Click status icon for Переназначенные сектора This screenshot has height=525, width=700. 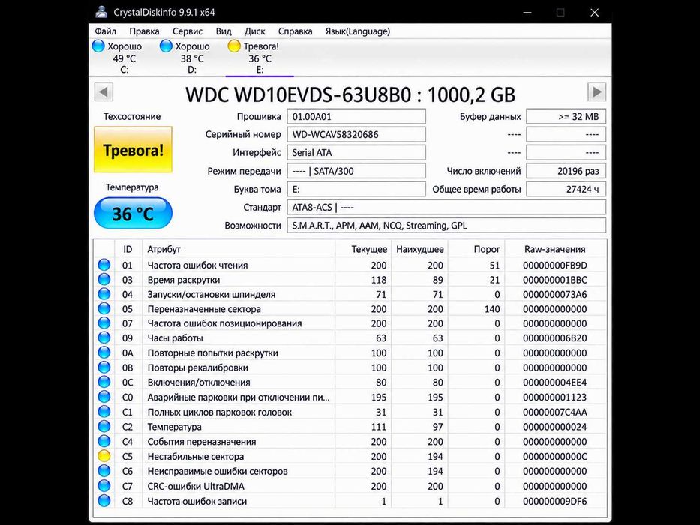coord(104,308)
